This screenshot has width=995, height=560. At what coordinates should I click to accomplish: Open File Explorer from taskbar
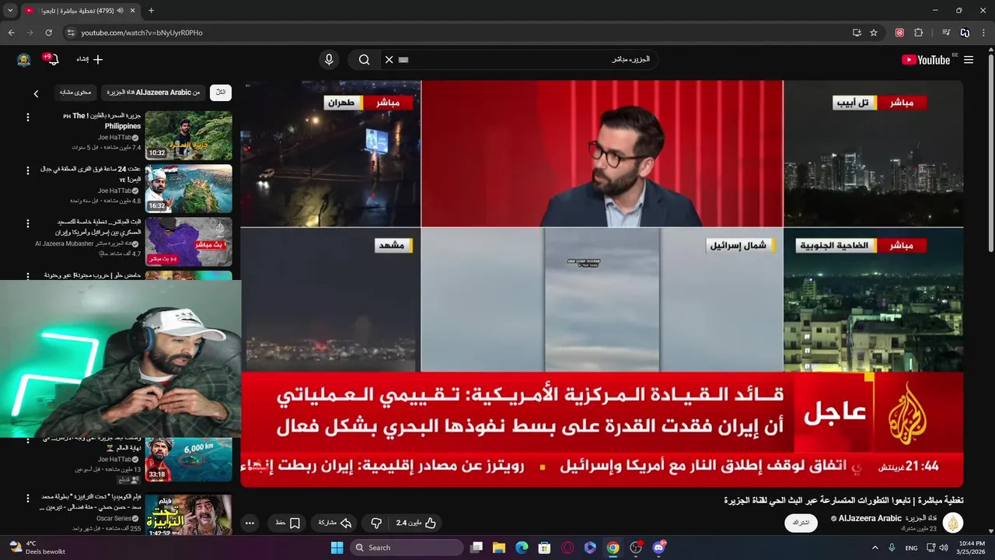click(x=499, y=548)
